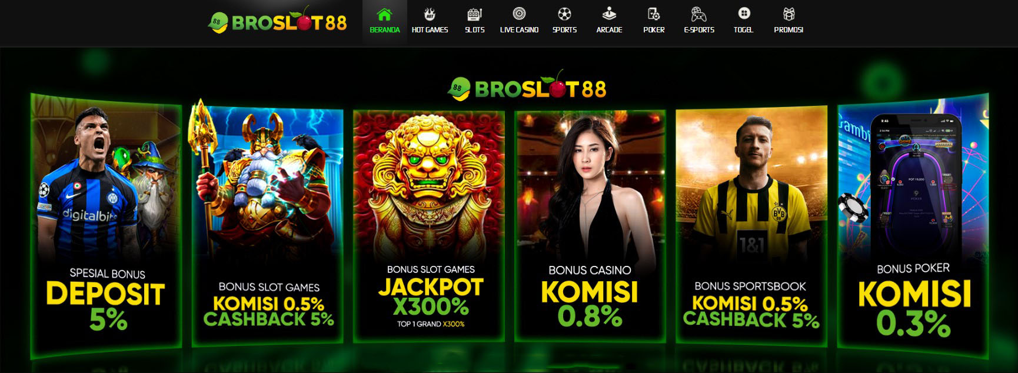This screenshot has width=1018, height=373.
Task: Switch to the HOT GAMES menu label
Action: [430, 29]
